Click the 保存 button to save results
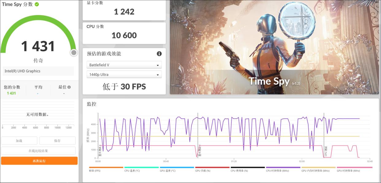The height and width of the screenshot is (183, 381). (57, 140)
